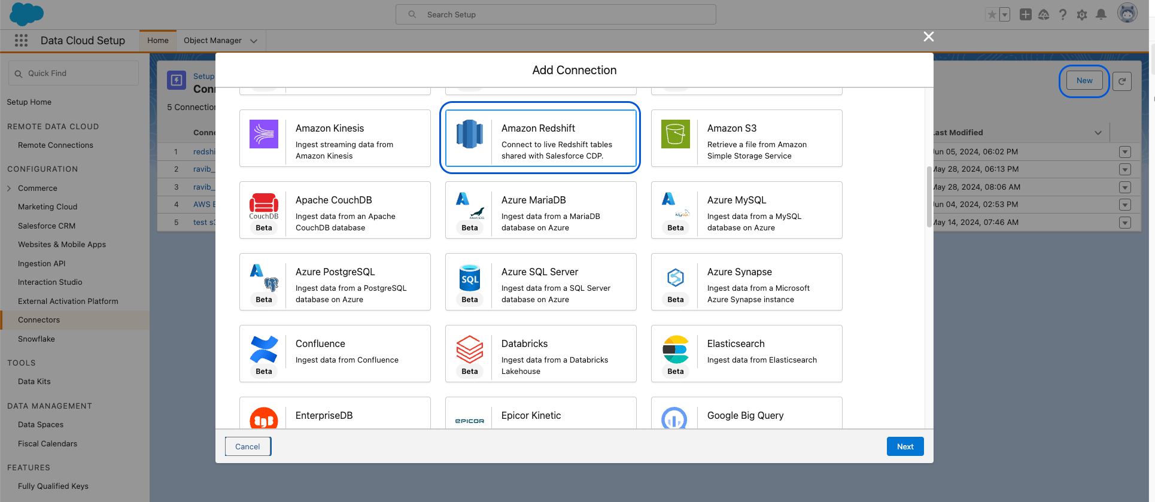Click the Azure PostgreSQL icon
1155x502 pixels.
(x=264, y=278)
